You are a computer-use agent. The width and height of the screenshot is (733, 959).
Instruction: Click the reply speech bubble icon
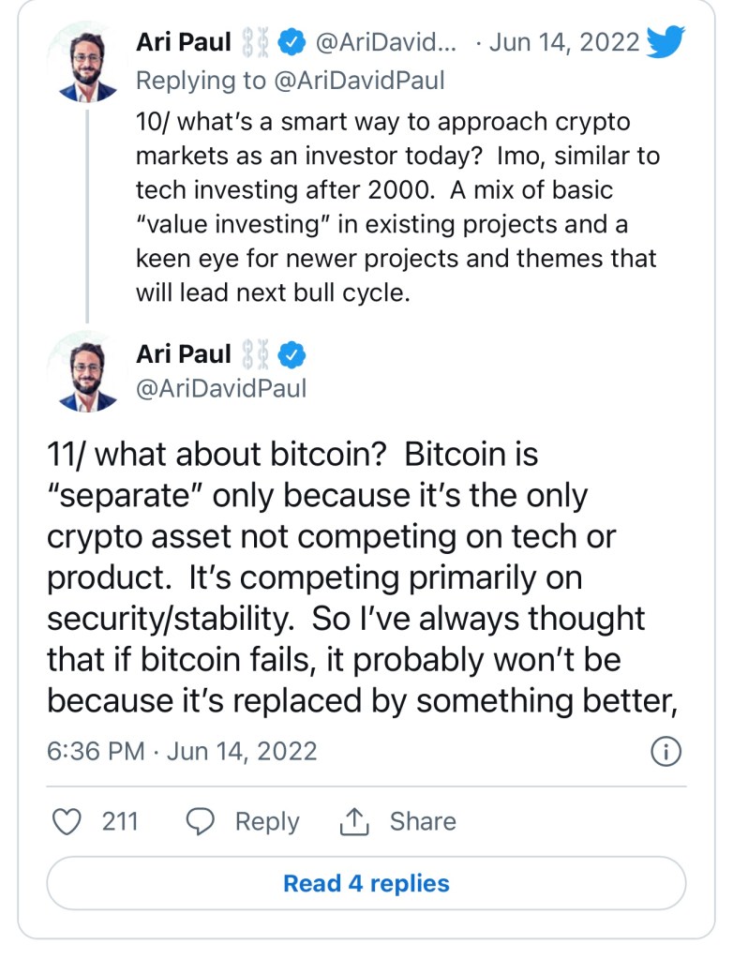201,822
